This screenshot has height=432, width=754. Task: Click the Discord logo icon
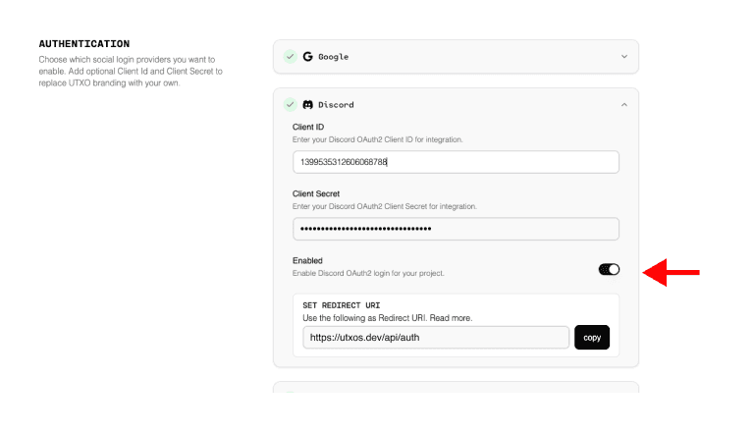click(307, 104)
